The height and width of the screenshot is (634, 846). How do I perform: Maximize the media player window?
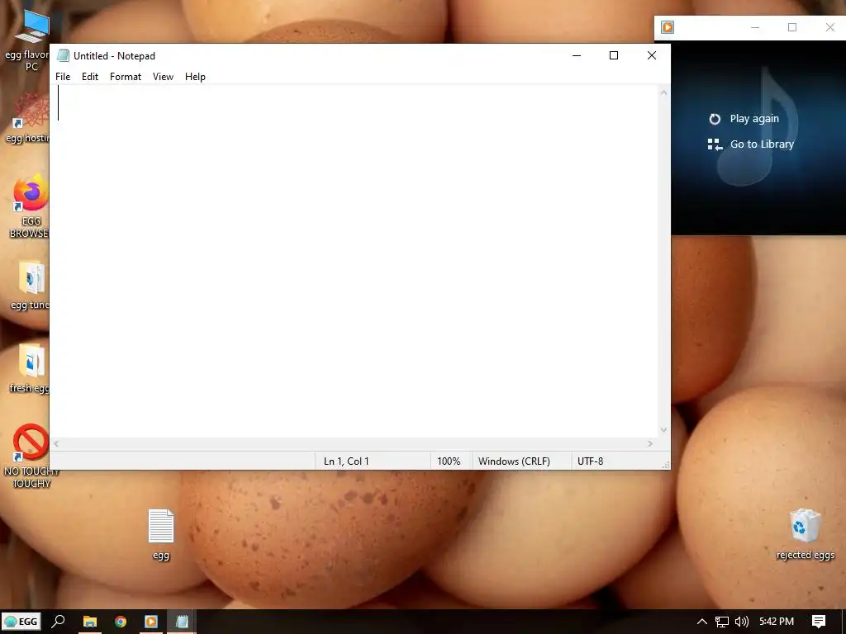pyautogui.click(x=792, y=27)
